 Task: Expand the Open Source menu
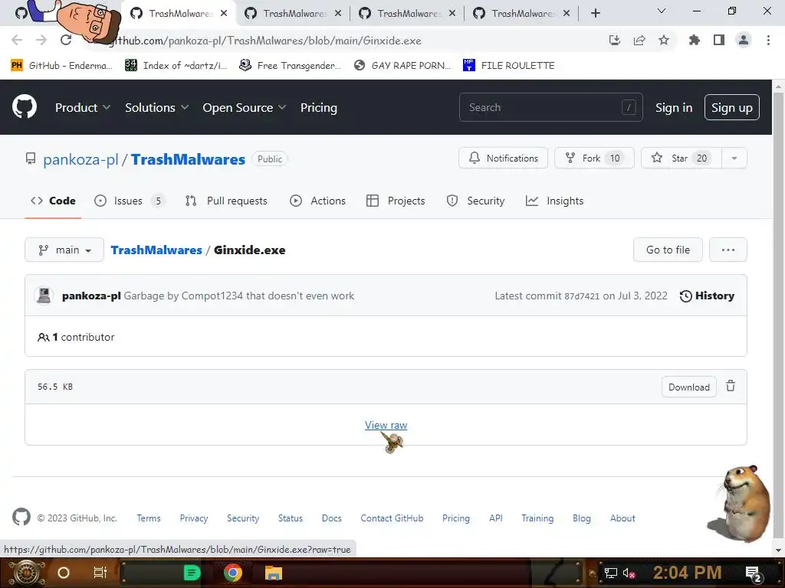click(245, 107)
